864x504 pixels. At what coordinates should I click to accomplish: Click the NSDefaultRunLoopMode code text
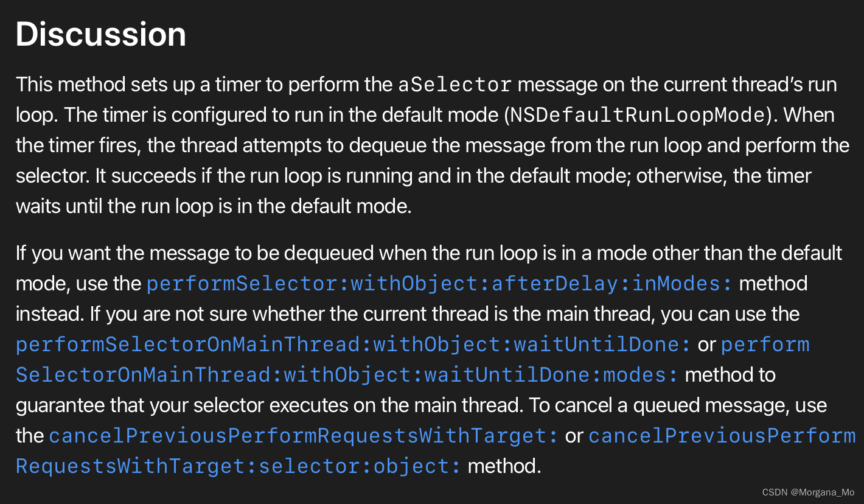[x=637, y=115]
